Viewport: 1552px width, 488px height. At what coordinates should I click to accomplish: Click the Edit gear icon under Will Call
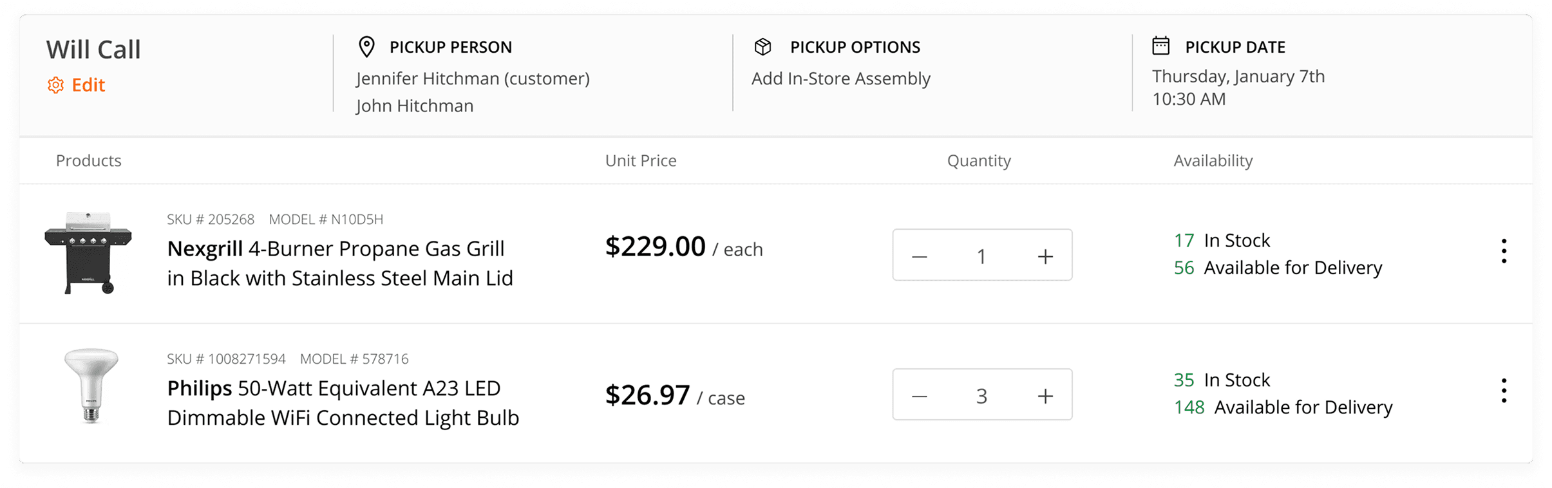56,85
